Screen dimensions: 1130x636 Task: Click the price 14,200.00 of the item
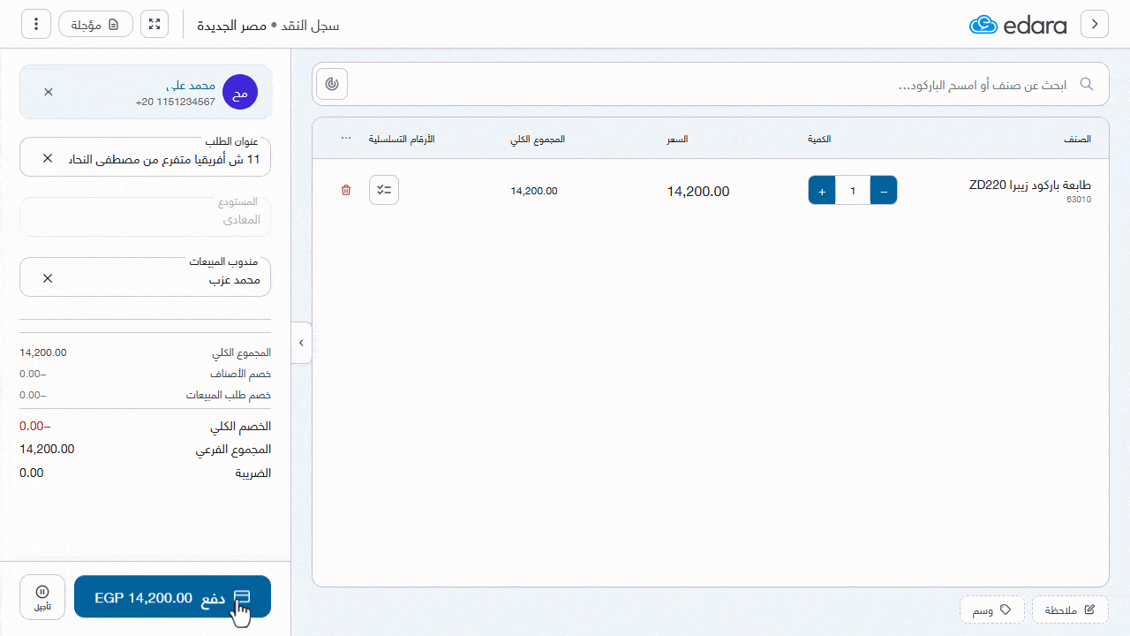[698, 191]
